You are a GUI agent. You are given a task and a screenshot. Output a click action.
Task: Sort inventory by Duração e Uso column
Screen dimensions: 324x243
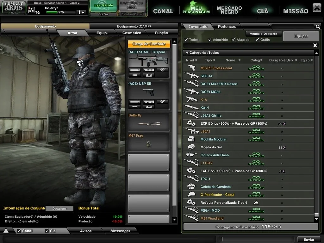[x=283, y=60]
